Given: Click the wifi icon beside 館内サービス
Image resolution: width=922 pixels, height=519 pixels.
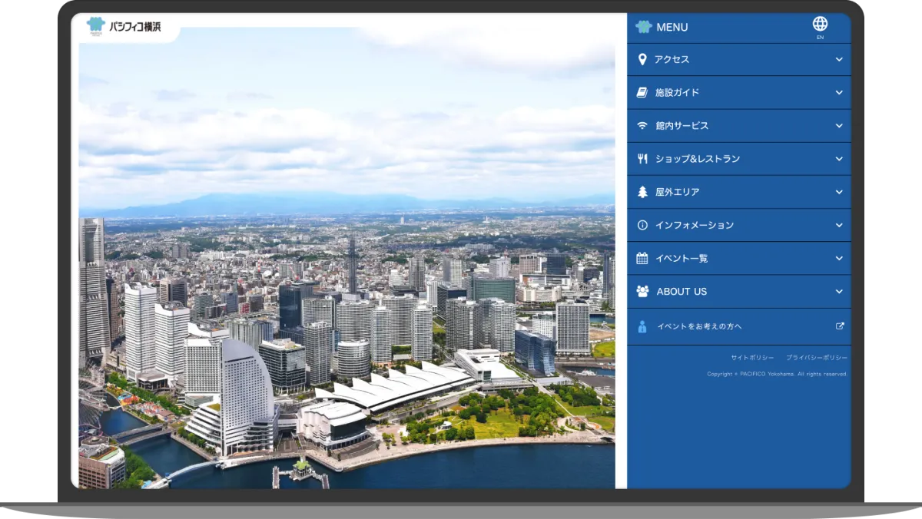Looking at the screenshot, I should 642,125.
